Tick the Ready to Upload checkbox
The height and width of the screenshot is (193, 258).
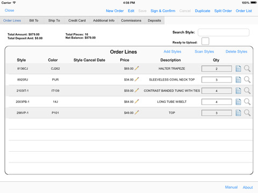point(205,41)
